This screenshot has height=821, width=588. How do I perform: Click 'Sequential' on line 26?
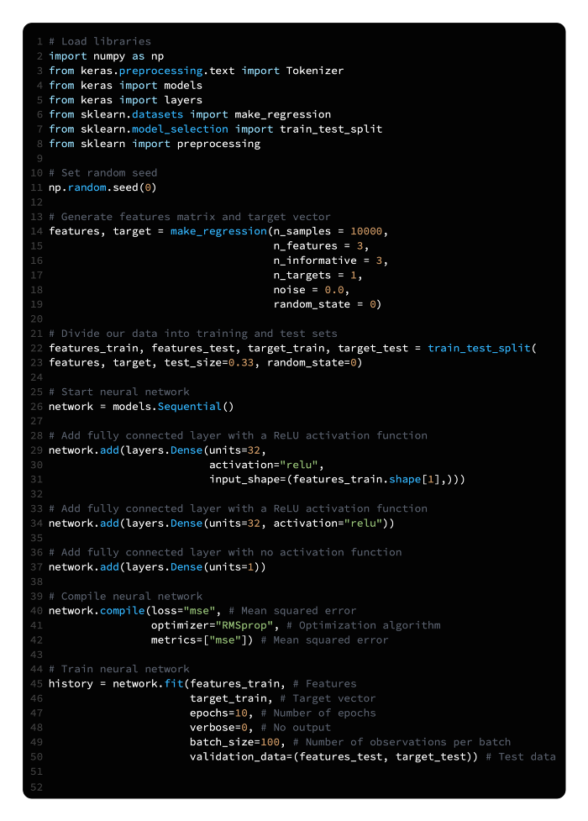coord(190,407)
